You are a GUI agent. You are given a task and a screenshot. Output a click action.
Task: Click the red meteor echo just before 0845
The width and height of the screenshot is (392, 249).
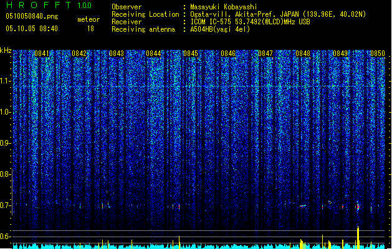coord(179,207)
